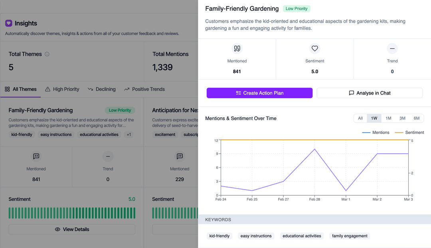The image size is (431, 248).
Task: Click the green Sentiment bar in Family-Friendly card
Action: (72, 212)
